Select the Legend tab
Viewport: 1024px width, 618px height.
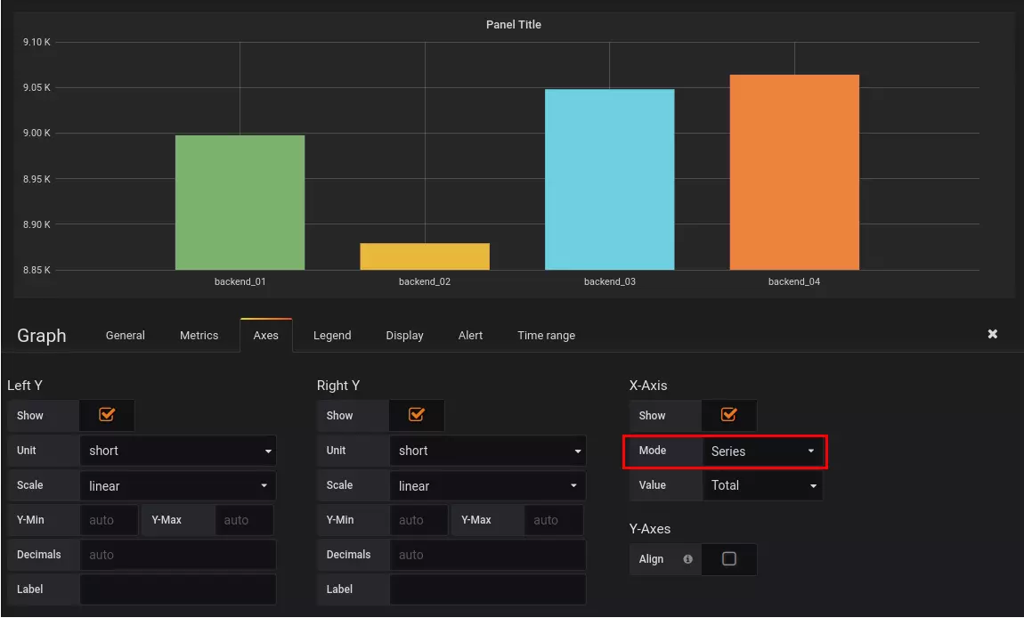pos(332,335)
